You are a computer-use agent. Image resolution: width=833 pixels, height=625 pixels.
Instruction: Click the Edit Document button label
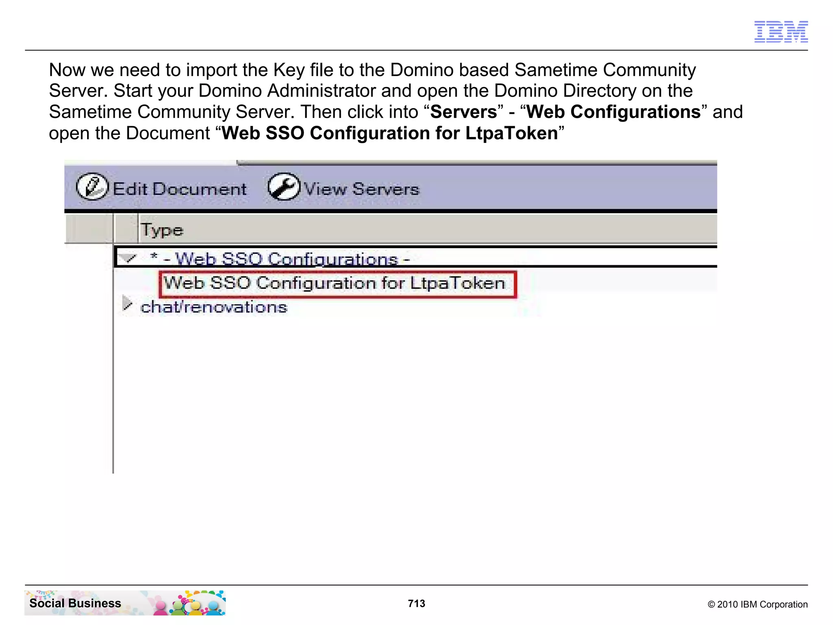[179, 189]
